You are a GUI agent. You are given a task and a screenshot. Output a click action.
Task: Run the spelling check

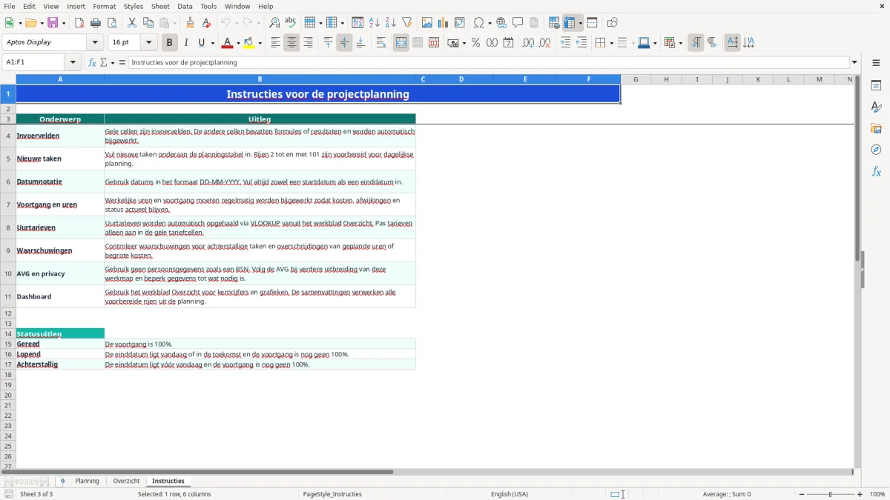(x=291, y=23)
